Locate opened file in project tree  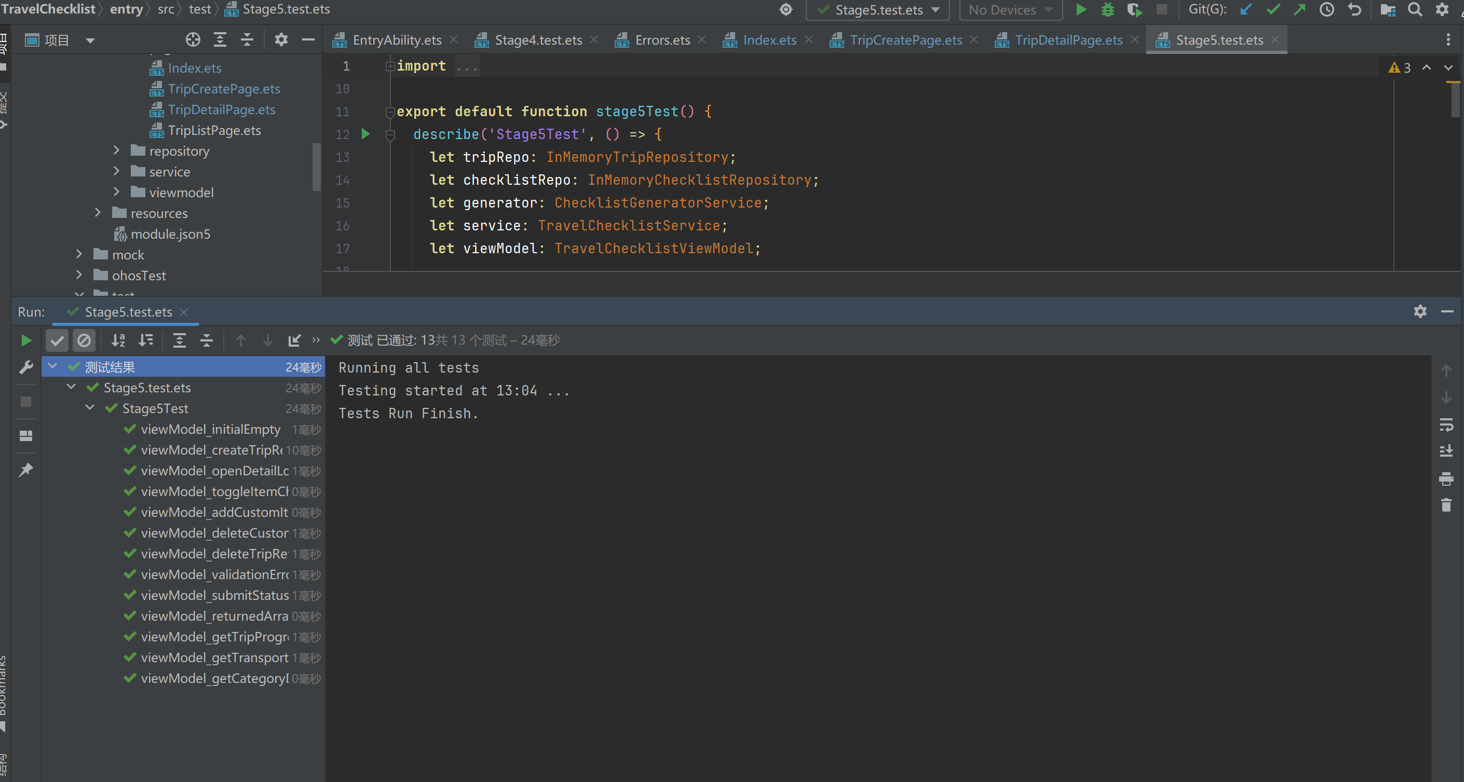193,40
